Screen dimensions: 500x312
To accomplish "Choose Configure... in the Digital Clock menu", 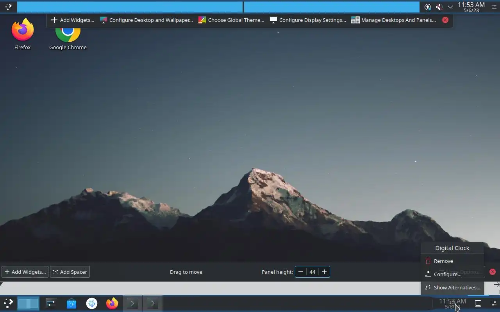I will tap(452, 274).
